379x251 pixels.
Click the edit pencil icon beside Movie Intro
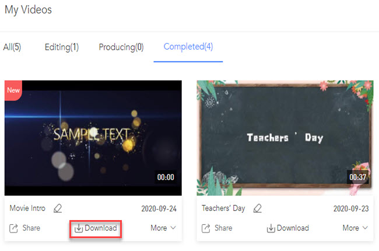tap(58, 208)
